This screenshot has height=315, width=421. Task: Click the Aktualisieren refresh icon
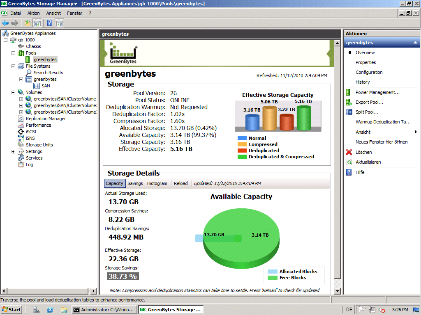(349, 162)
